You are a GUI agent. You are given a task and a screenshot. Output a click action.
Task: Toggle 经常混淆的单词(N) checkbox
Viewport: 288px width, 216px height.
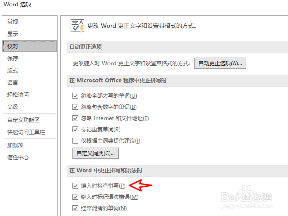pos(75,208)
